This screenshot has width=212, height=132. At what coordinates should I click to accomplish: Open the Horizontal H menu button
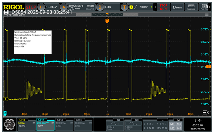pyautogui.click(x=41, y=7)
